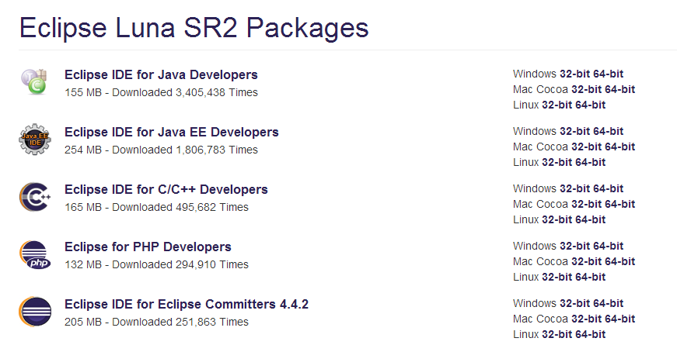The width and height of the screenshot is (677, 345).
Task: Download Java Developers Windows 64-bit
Action: [x=608, y=74]
